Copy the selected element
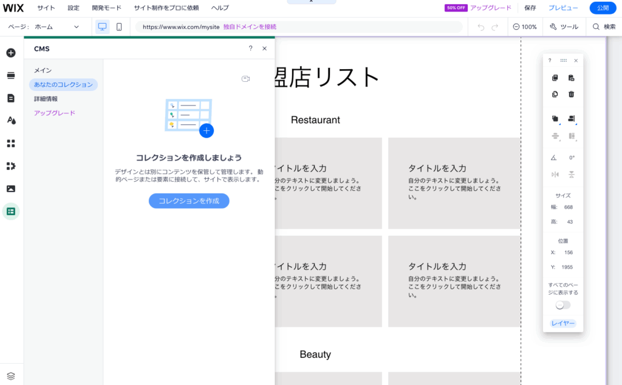This screenshot has width=622, height=385. 555,78
